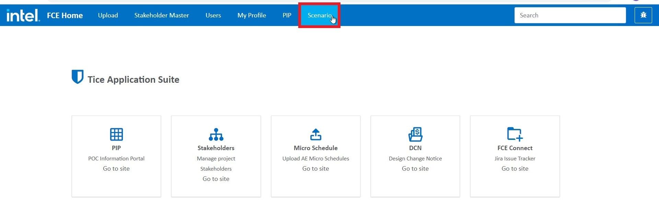Screen dimensions: 659x211
Task: Select the Scenario nav item
Action: (319, 15)
